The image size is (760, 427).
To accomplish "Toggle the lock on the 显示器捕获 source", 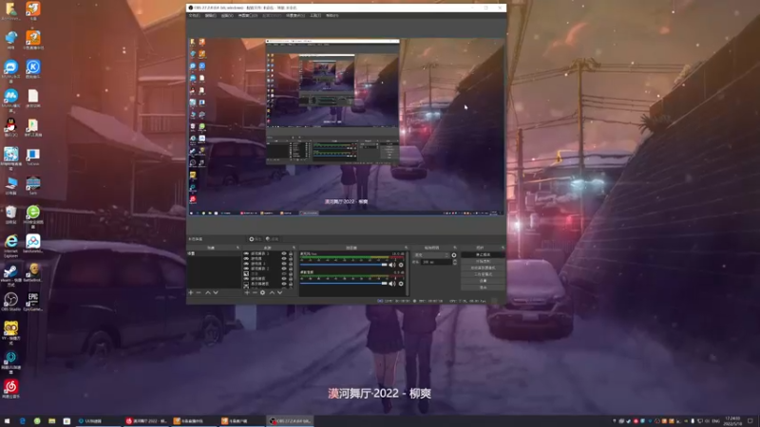I will 291,284.
